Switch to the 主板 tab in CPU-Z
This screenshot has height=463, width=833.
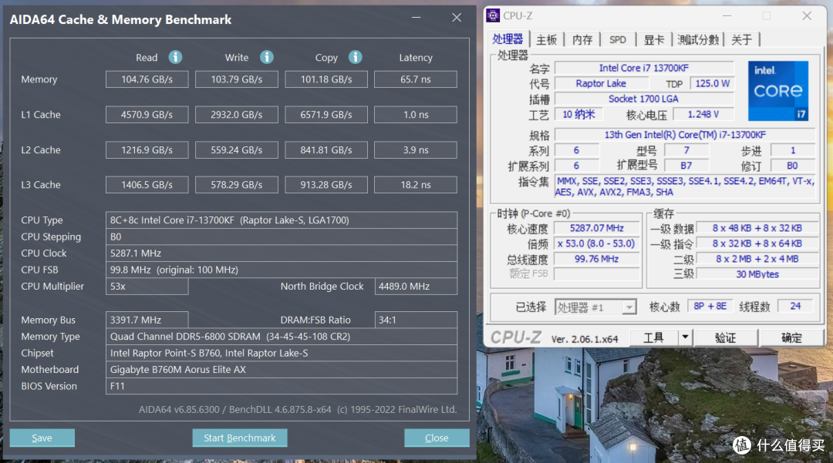(547, 40)
